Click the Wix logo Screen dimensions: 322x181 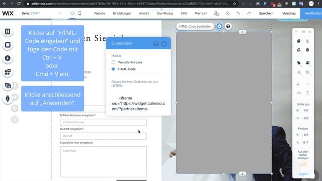[8, 14]
